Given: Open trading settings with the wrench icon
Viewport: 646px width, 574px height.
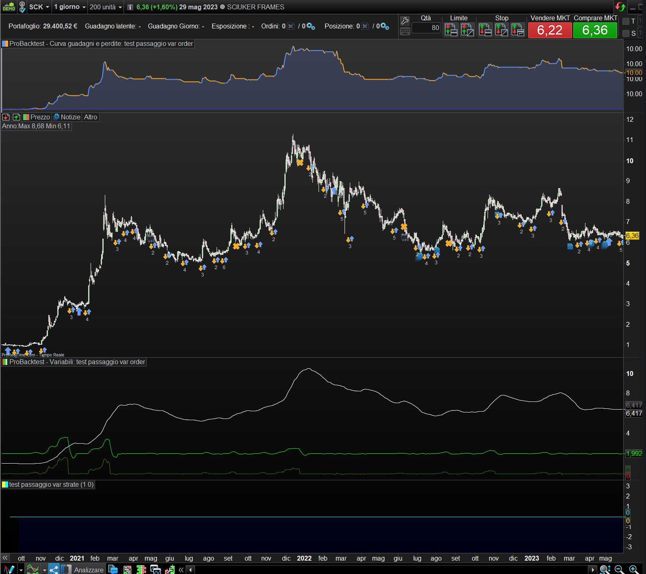Looking at the screenshot, I should [x=405, y=21].
